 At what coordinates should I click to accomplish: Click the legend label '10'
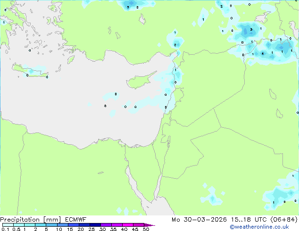[59, 229]
